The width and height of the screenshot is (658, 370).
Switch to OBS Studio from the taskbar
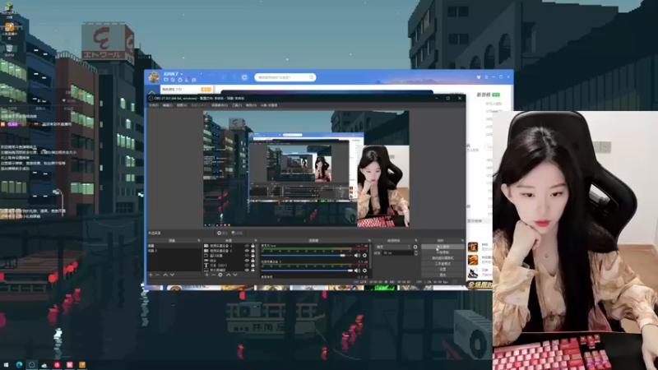tap(31, 365)
